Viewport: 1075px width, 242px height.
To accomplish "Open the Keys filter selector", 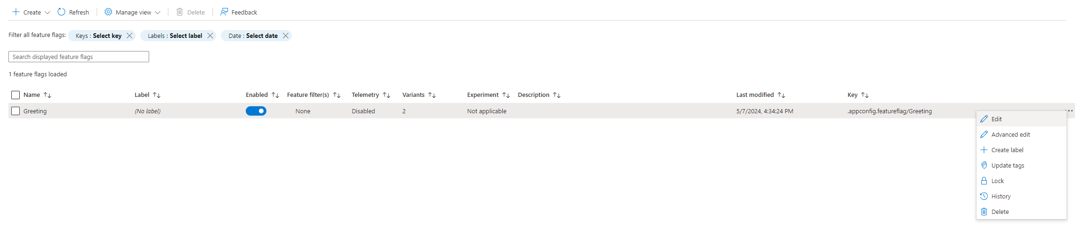I will (98, 36).
